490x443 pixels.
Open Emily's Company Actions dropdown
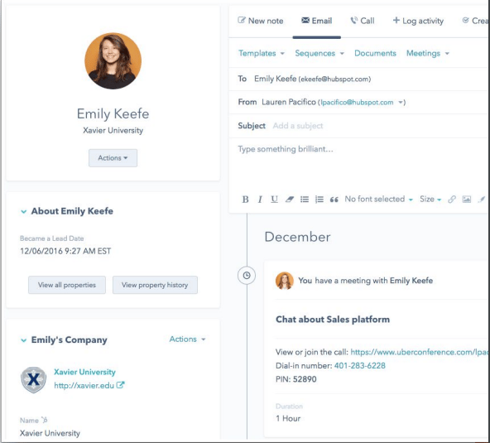187,339
